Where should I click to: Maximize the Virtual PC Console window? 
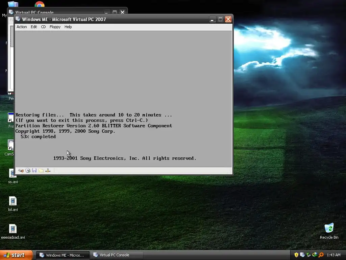point(115,12)
